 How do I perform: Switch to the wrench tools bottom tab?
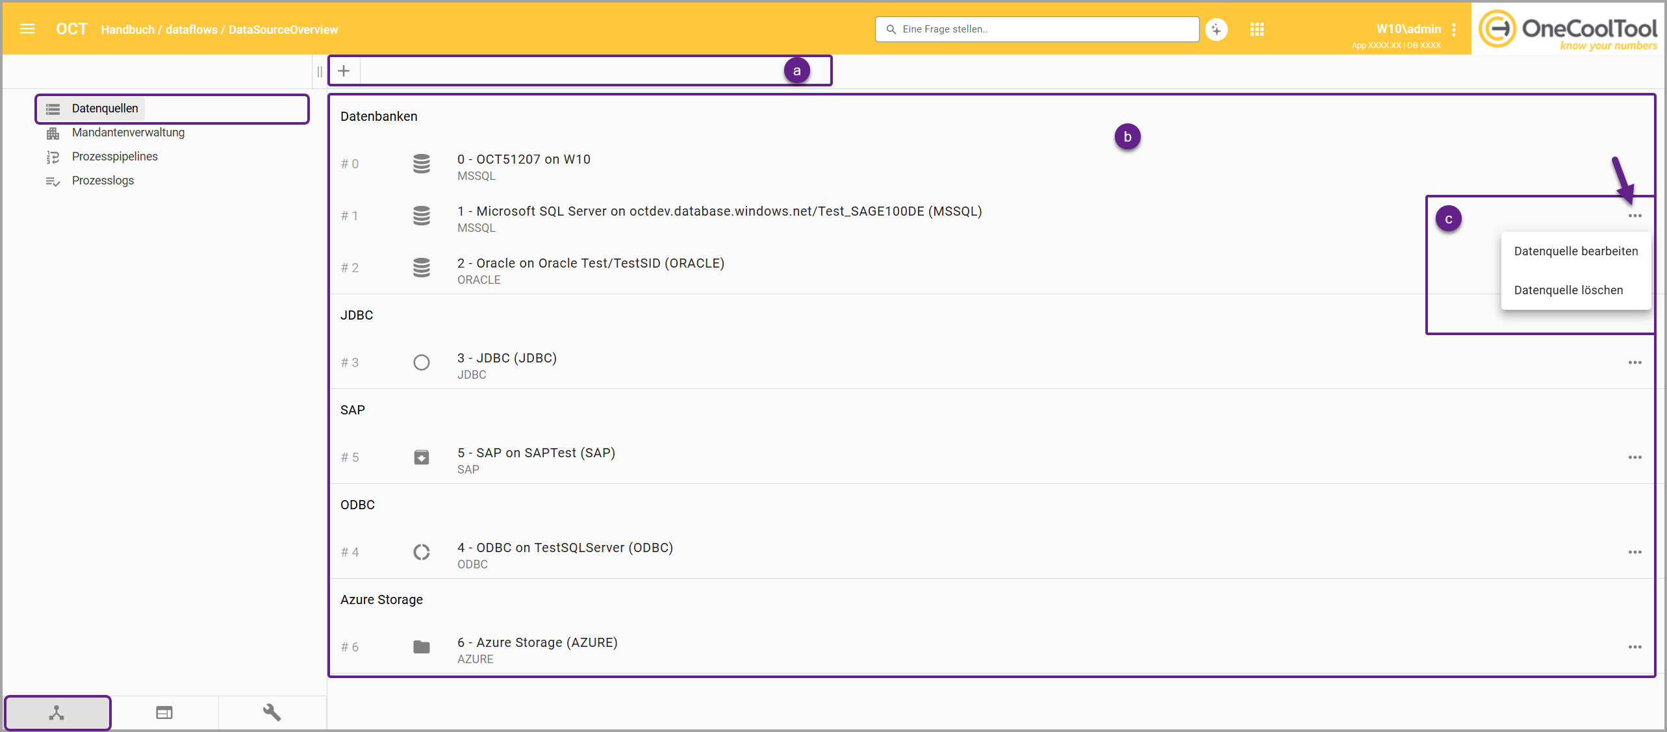(x=272, y=713)
